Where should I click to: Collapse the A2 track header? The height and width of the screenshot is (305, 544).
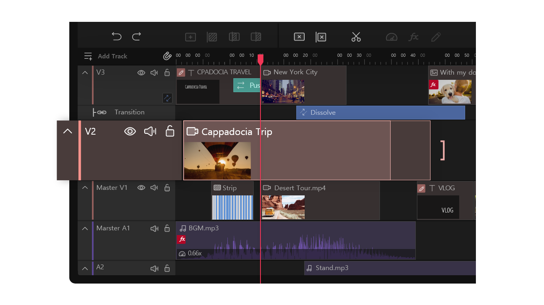85,268
